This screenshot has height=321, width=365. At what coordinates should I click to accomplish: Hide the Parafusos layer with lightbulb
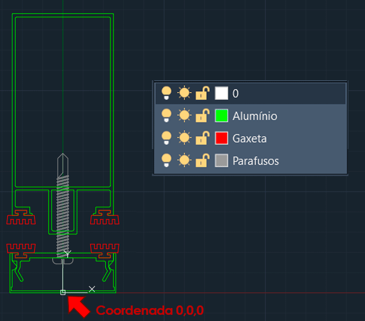tap(166, 160)
